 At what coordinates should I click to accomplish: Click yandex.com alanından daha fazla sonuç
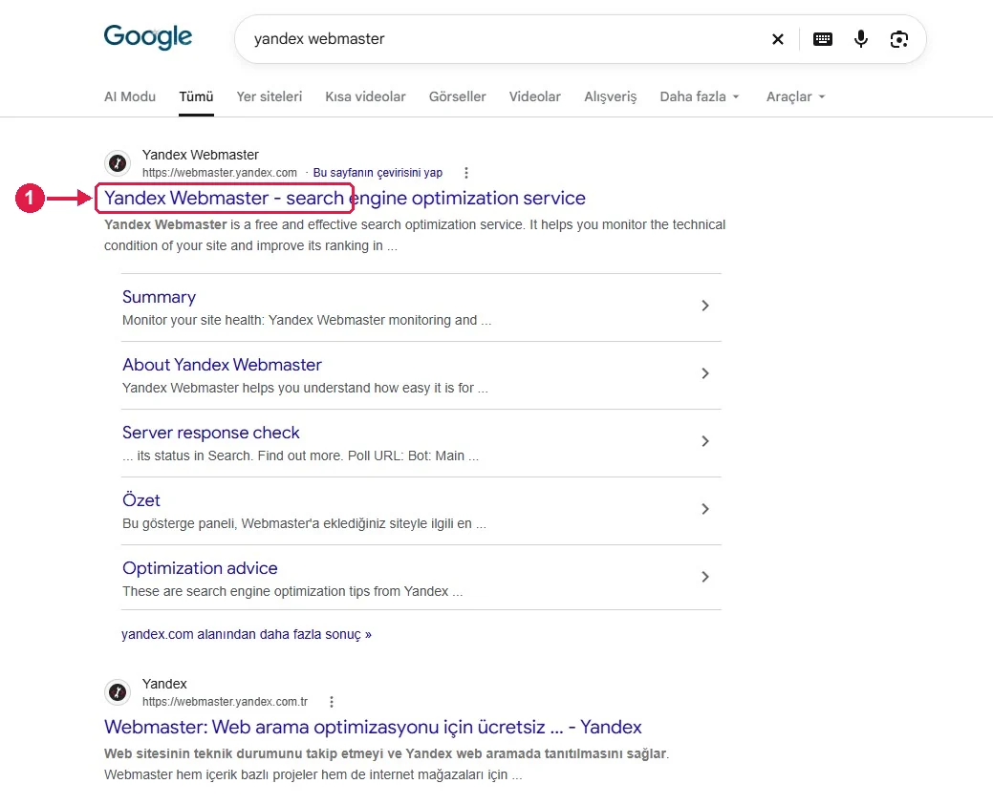pyautogui.click(x=247, y=634)
